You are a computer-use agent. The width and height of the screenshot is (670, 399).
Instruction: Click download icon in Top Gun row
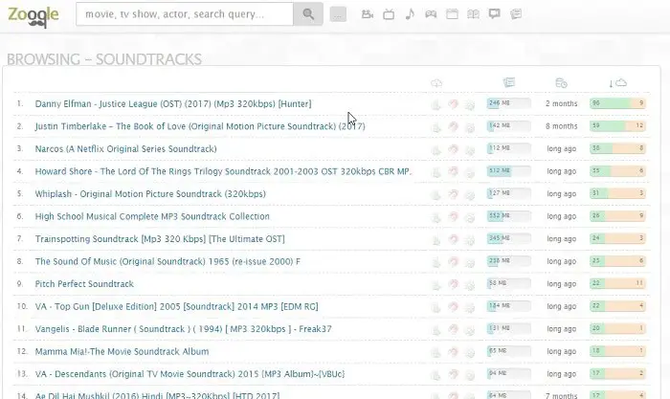click(x=435, y=307)
